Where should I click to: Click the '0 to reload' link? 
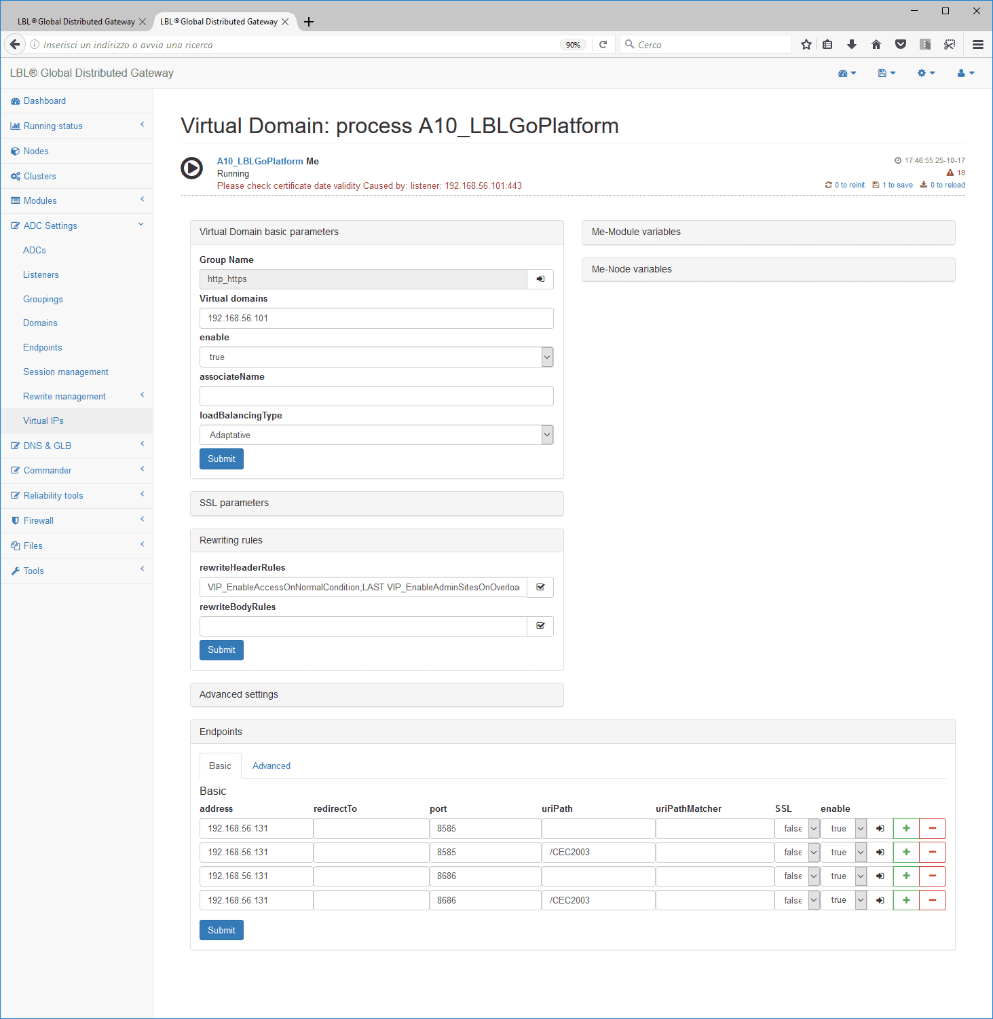943,185
